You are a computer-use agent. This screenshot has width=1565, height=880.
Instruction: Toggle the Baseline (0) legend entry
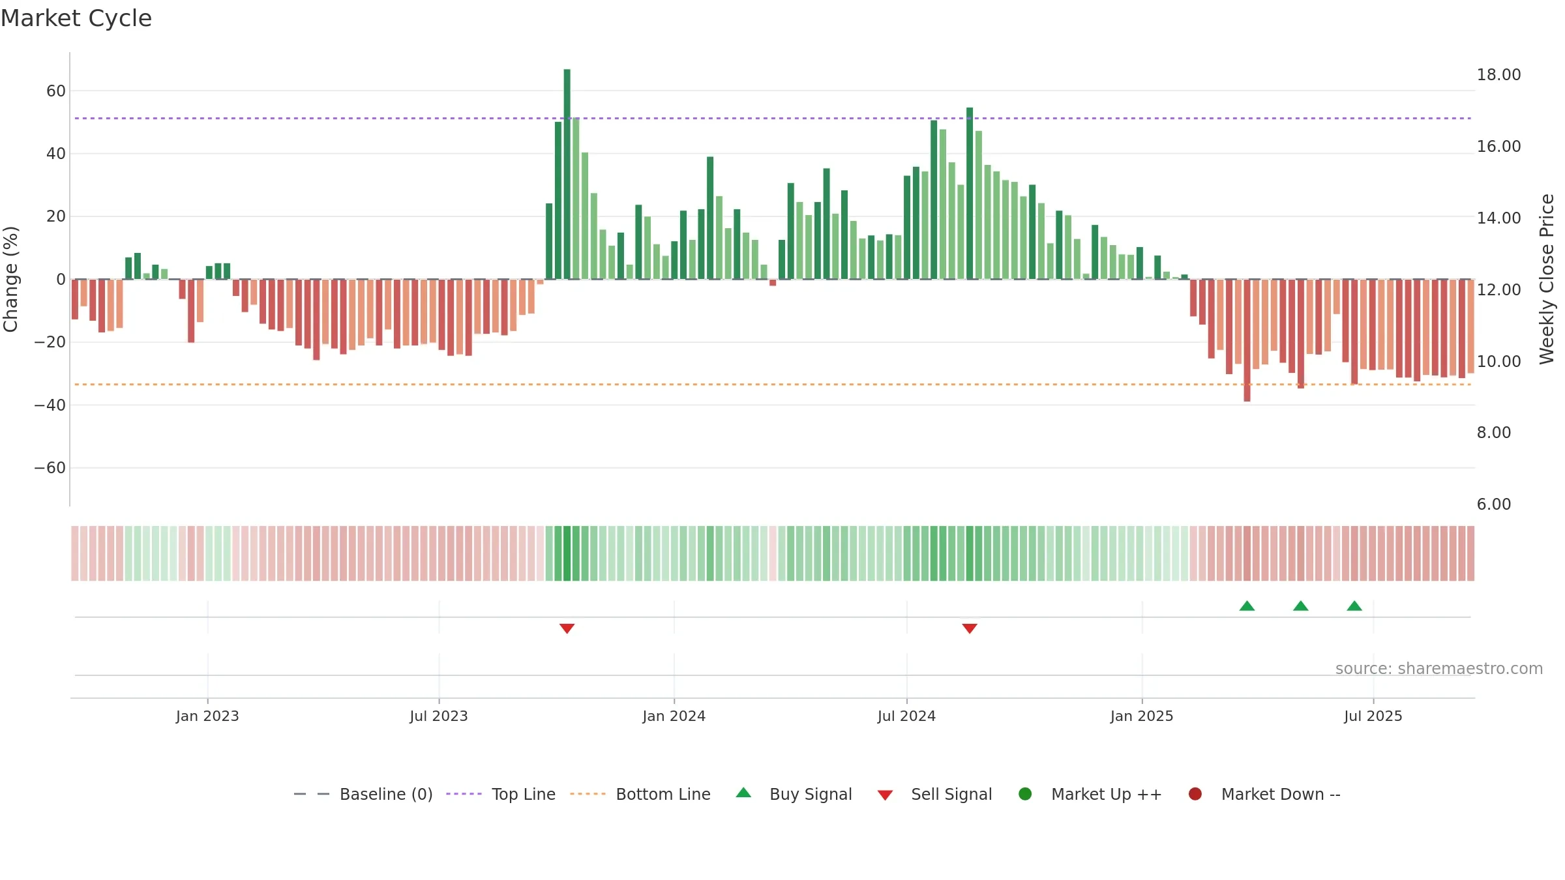(x=363, y=794)
